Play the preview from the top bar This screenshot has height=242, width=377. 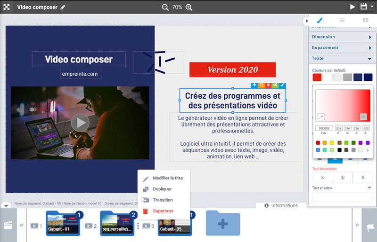(352, 7)
